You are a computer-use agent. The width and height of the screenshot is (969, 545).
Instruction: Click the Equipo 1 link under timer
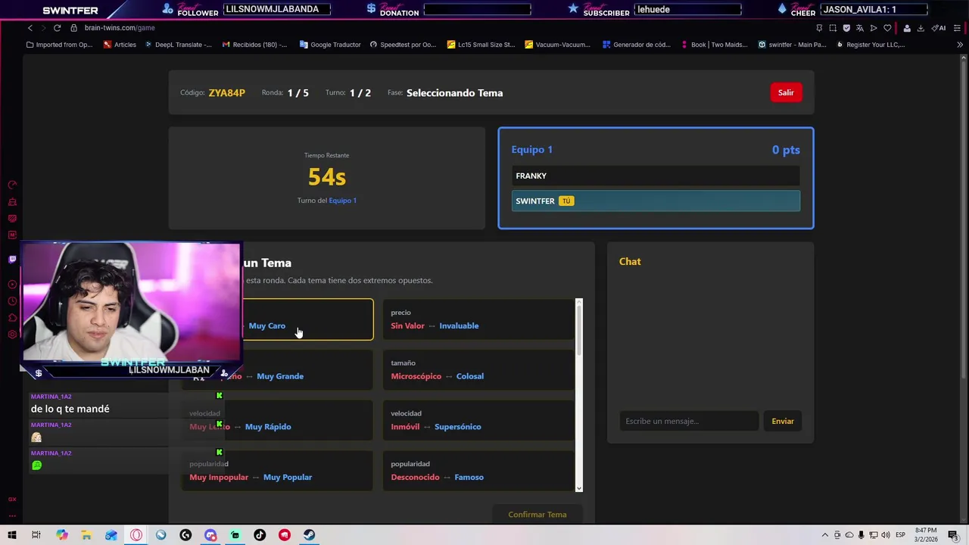click(x=342, y=201)
